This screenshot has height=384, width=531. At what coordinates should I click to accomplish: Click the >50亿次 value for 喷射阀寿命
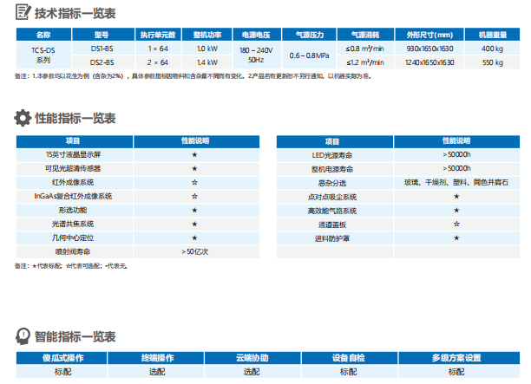click(x=194, y=251)
